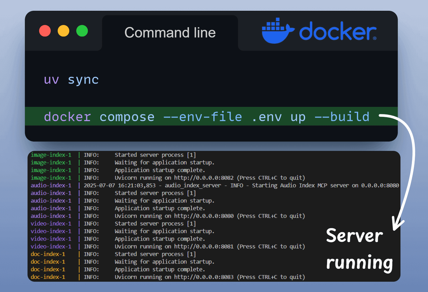This screenshot has height=292, width=428.
Task: Click the uv sync command line
Action: [71, 79]
